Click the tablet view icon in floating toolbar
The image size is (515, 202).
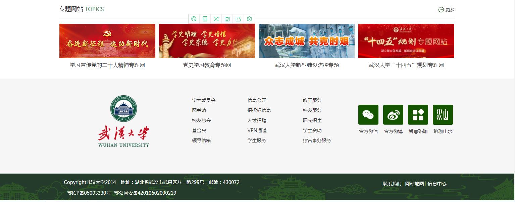coord(205,19)
